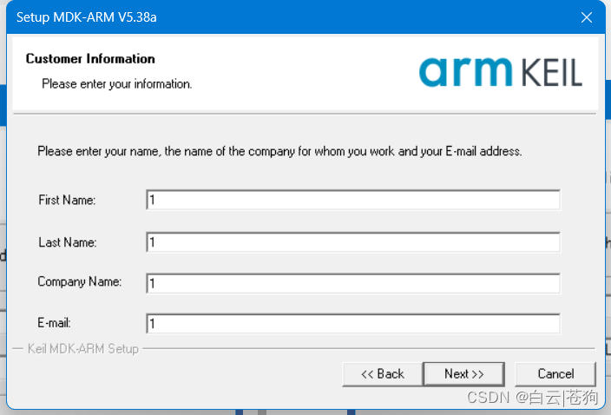Click the 'Company Name:' label
The height and width of the screenshot is (415, 611).
[80, 282]
